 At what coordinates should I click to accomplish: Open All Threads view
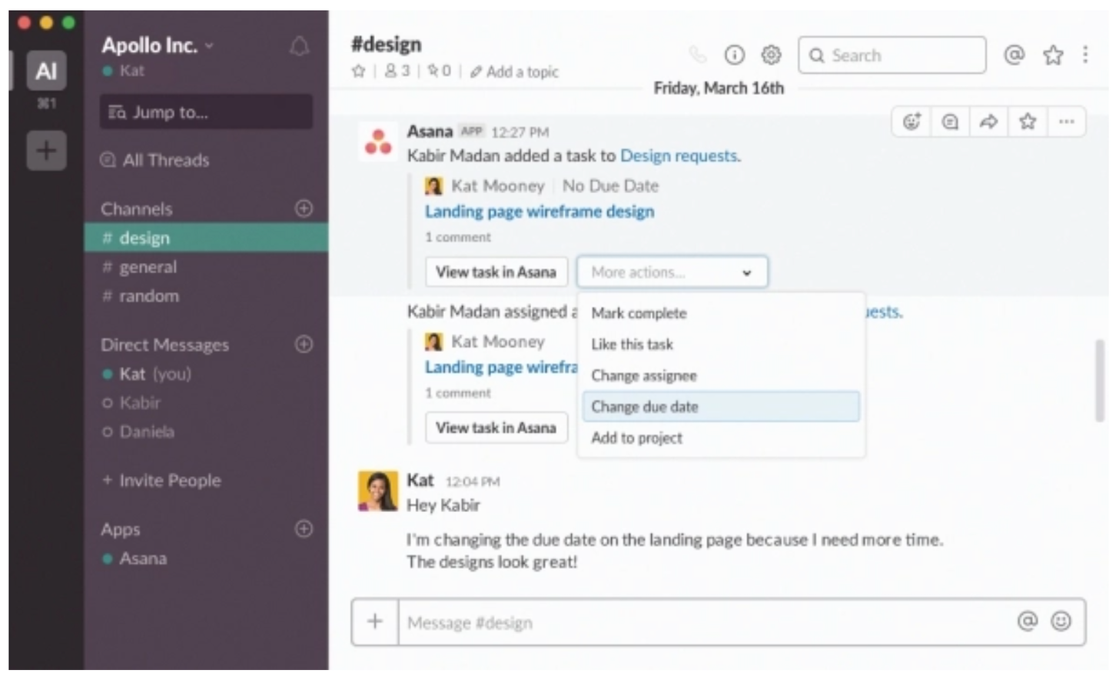coord(155,160)
